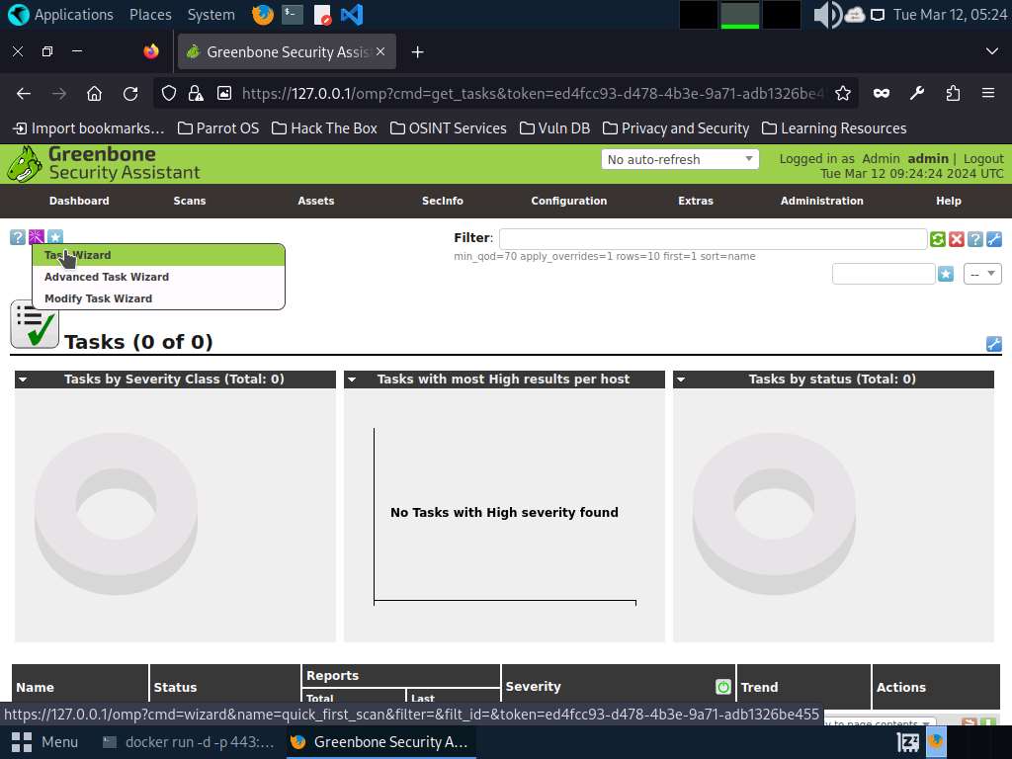
Task: Click the edit filter wrench icon beside filter bar
Action: (x=994, y=239)
